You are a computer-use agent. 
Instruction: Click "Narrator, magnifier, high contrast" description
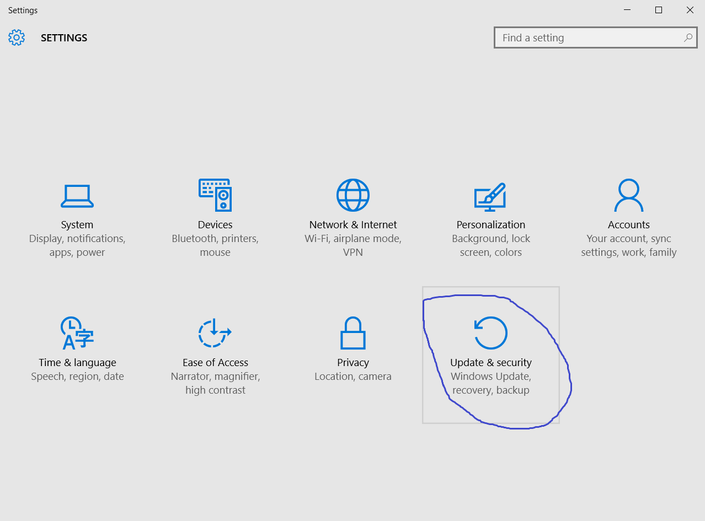pyautogui.click(x=215, y=383)
